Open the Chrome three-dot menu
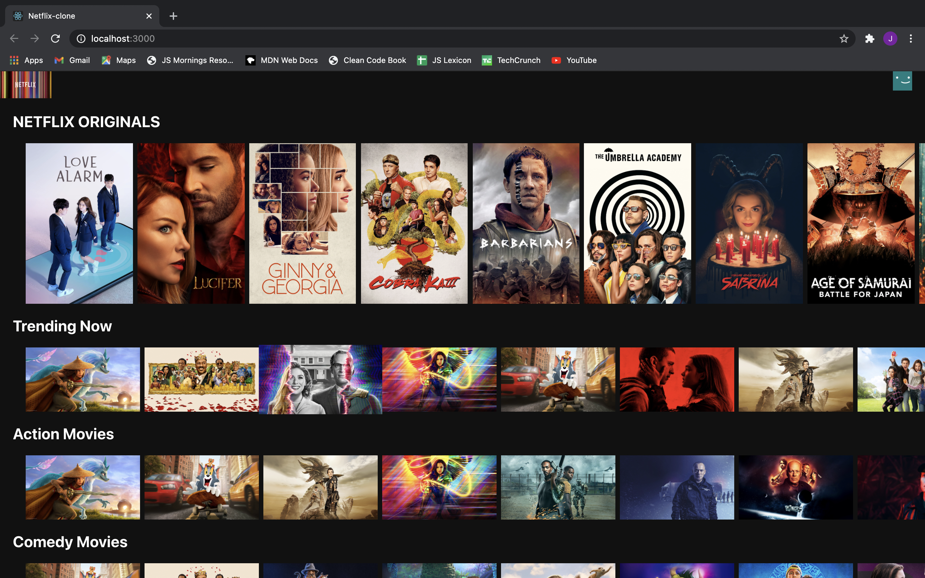This screenshot has width=925, height=578. 911,39
